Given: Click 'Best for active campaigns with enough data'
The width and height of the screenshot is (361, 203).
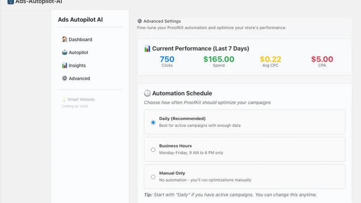Looking at the screenshot, I should click(x=200, y=125).
